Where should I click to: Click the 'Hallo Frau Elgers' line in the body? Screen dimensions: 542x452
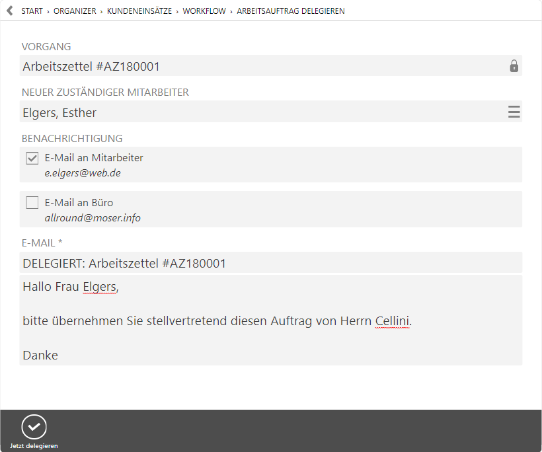pyautogui.click(x=70, y=287)
